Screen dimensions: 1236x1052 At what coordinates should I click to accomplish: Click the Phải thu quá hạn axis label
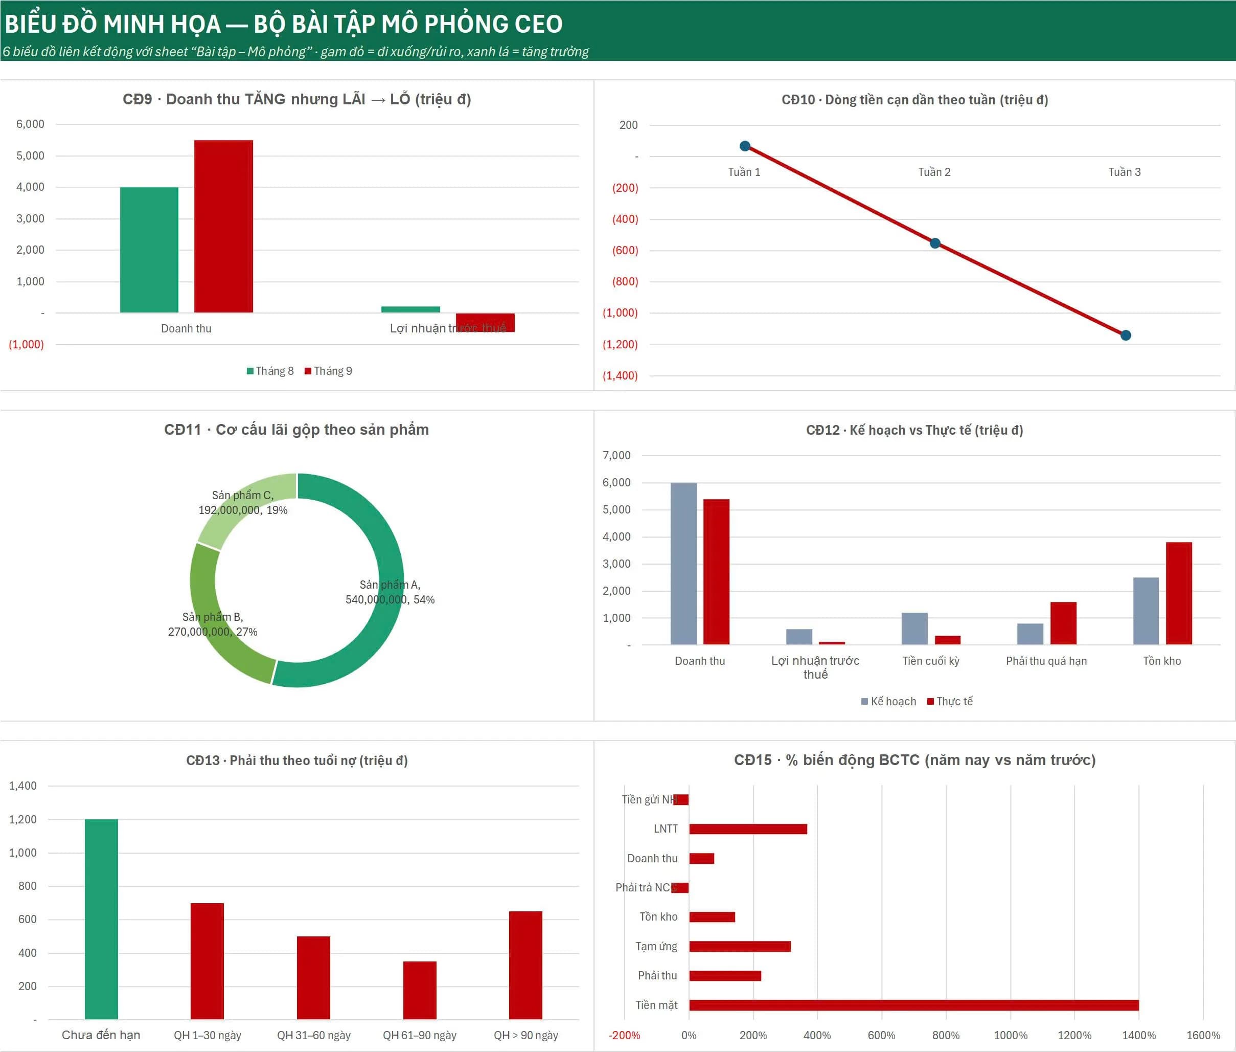tap(1046, 661)
